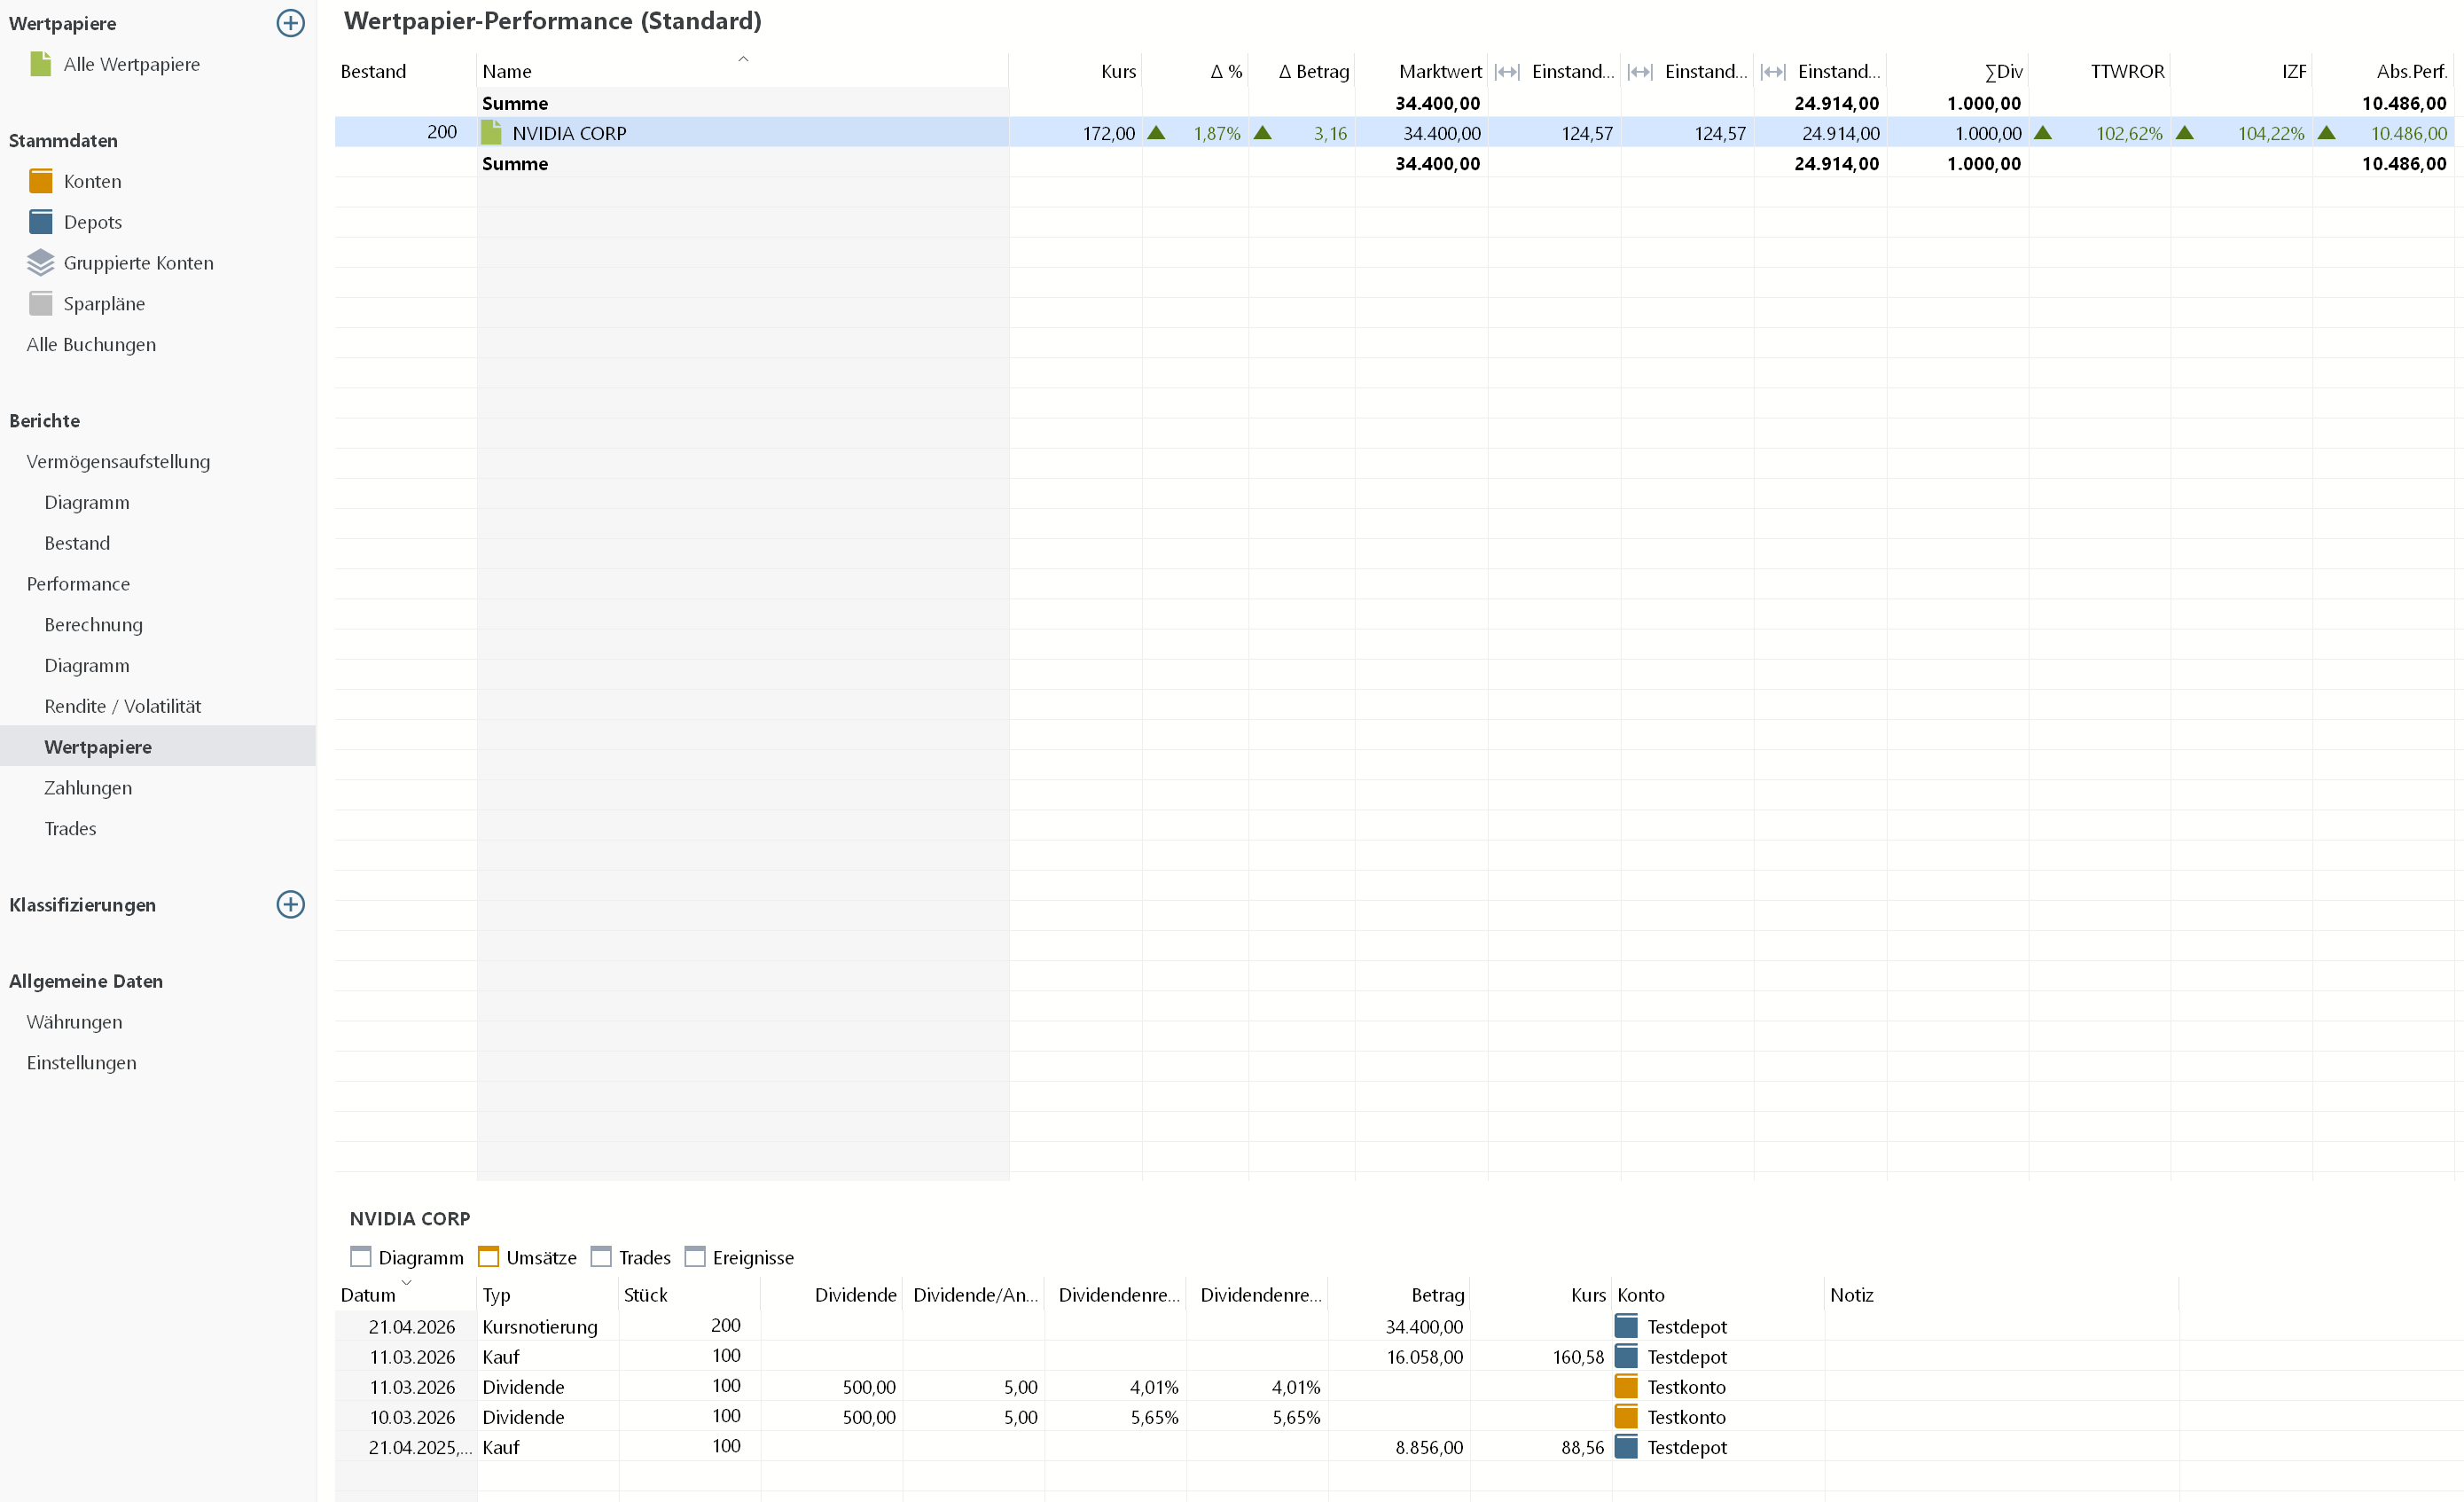The width and height of the screenshot is (2464, 1502).
Task: Sort by TTWROR column header
Action: [x=2126, y=71]
